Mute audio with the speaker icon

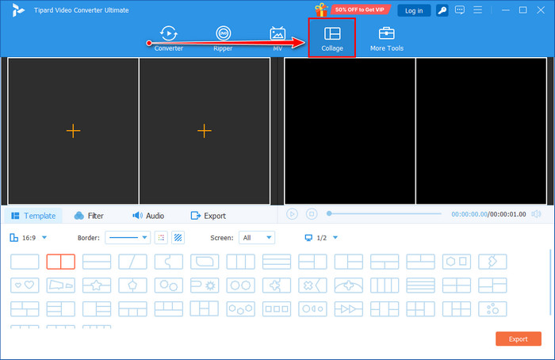tap(536, 214)
